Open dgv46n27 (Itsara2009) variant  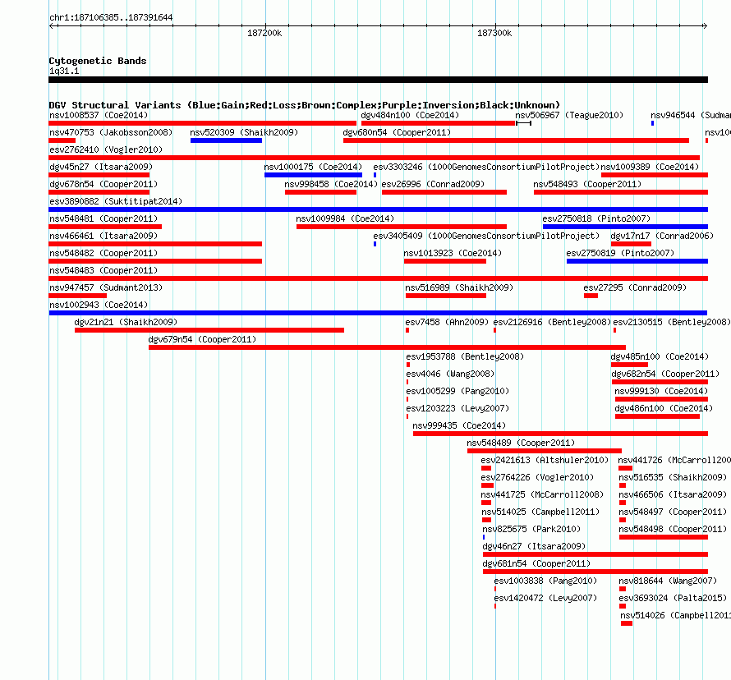595,554
